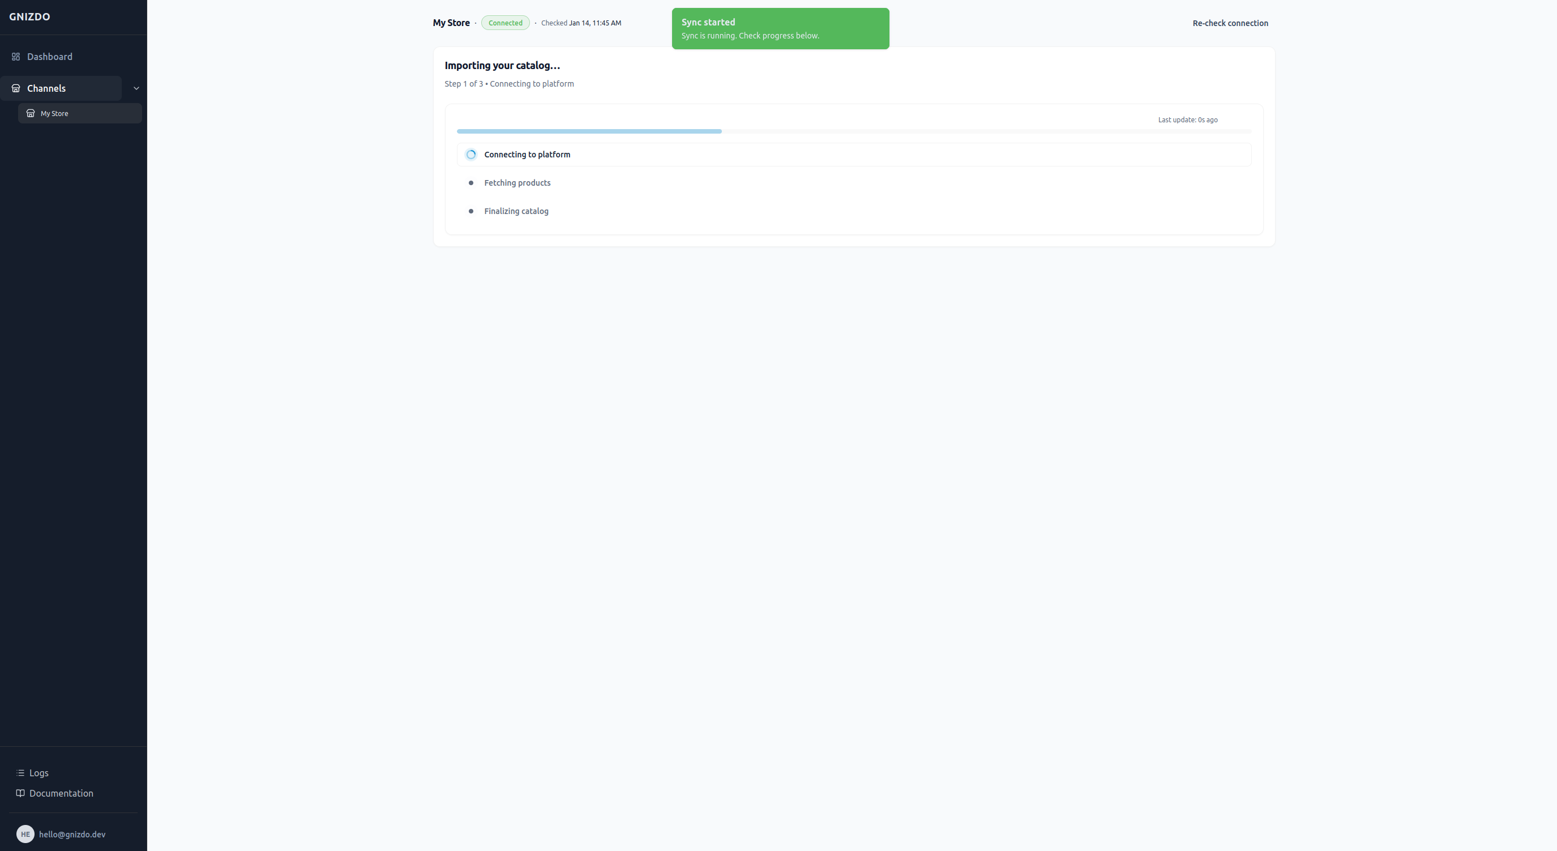This screenshot has width=1557, height=851.
Task: Click the GNIZDO logo
Action: coord(29,17)
